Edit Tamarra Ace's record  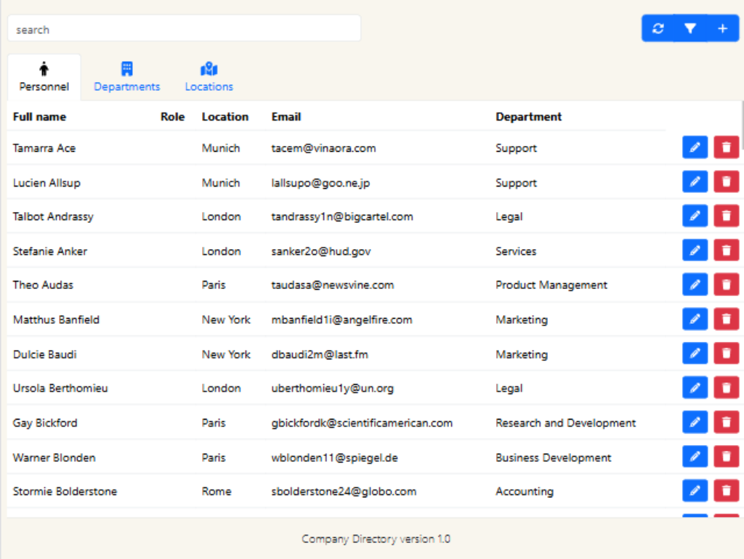click(x=695, y=147)
